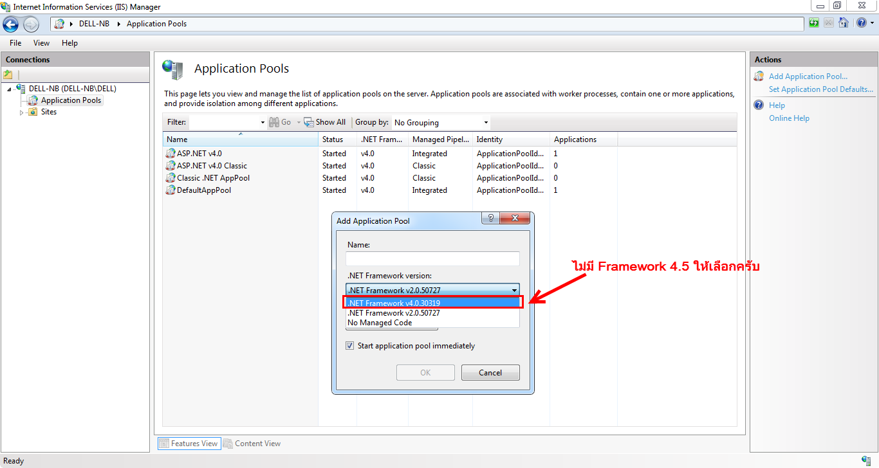Click the Sites folder icon

[33, 112]
